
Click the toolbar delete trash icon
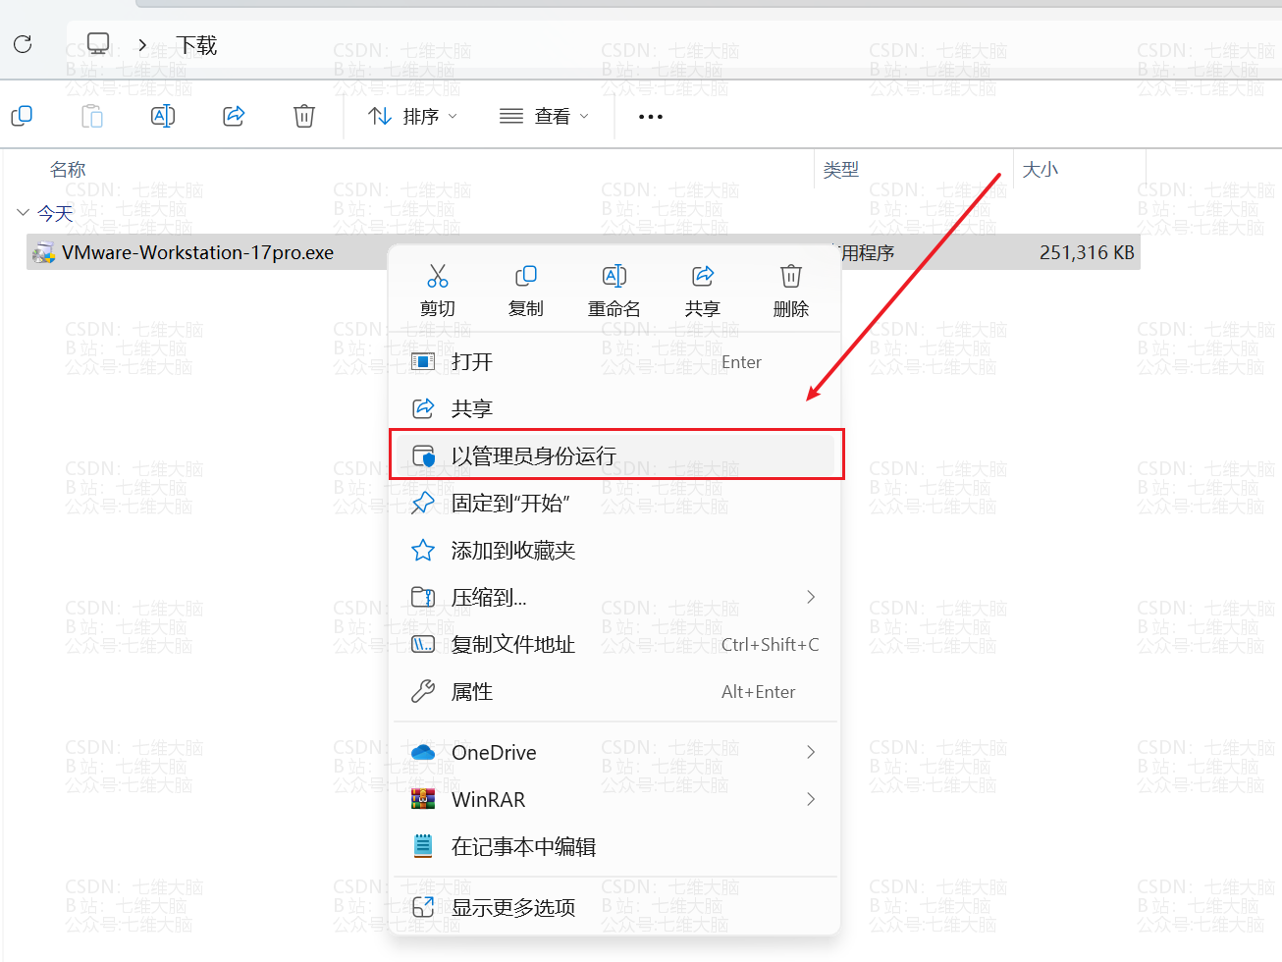coord(304,116)
